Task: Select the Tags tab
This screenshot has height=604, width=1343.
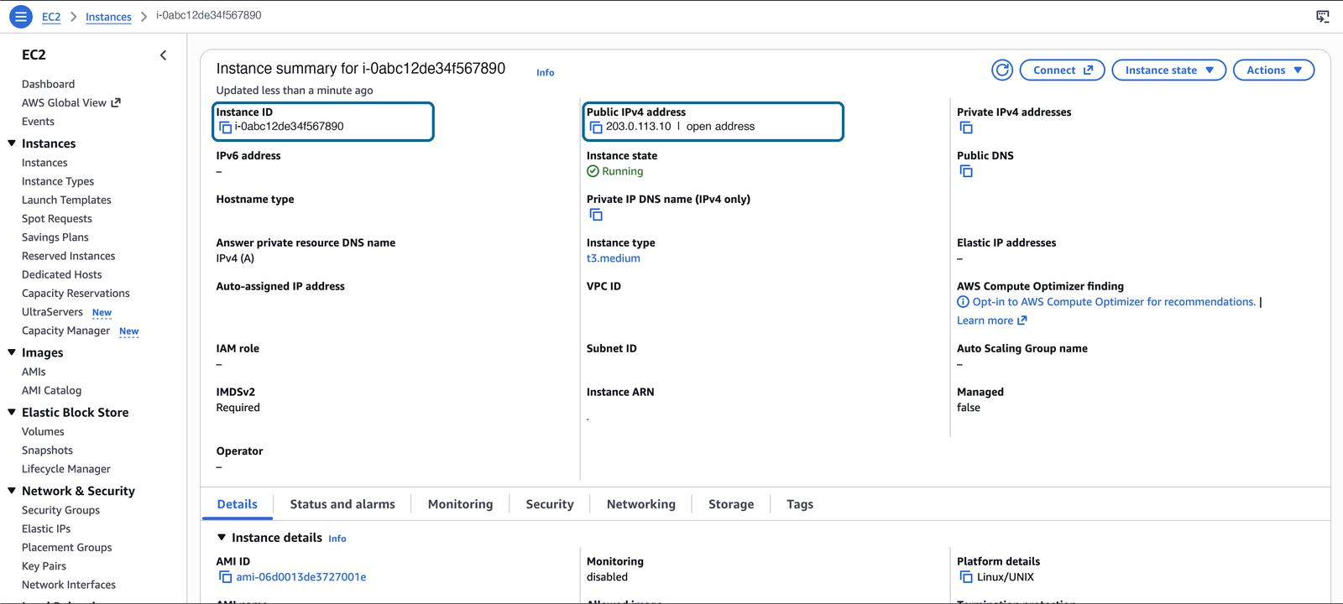Action: tap(800, 504)
